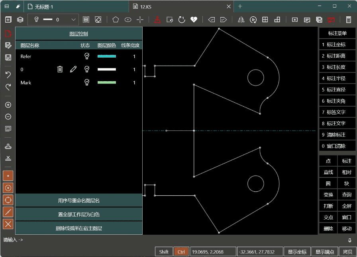Delete layer 0 with the trash icon
The image size is (357, 257).
60,70
